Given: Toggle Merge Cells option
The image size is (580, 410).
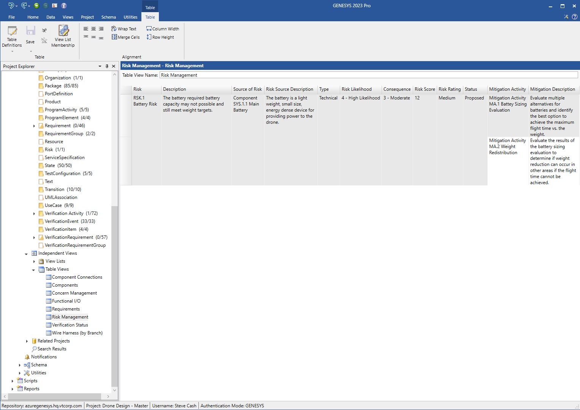Looking at the screenshot, I should point(125,37).
